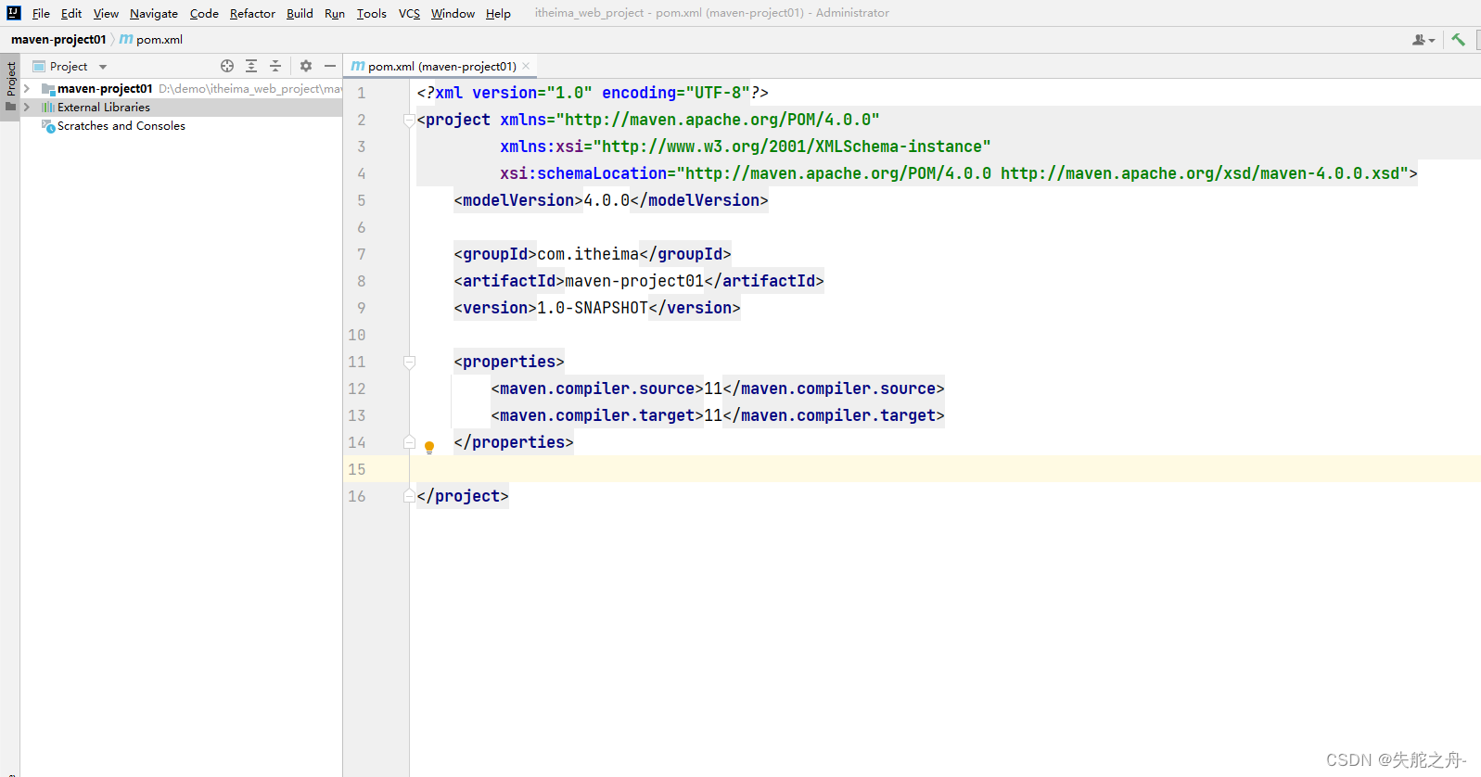Select the pom.xml (maven-project01) tab
Viewport: 1481px width, 777px height.
tap(441, 66)
